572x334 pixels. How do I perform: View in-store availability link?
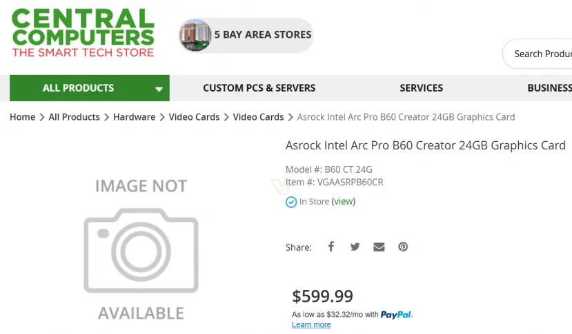(x=344, y=202)
